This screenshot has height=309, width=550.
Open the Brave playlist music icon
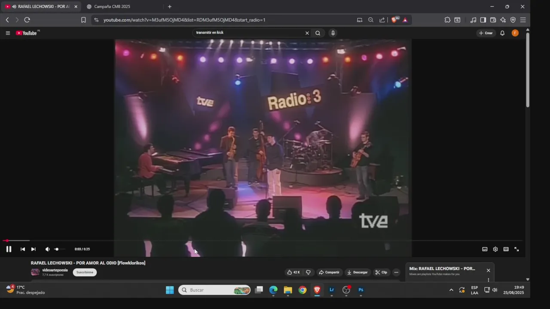point(473,20)
